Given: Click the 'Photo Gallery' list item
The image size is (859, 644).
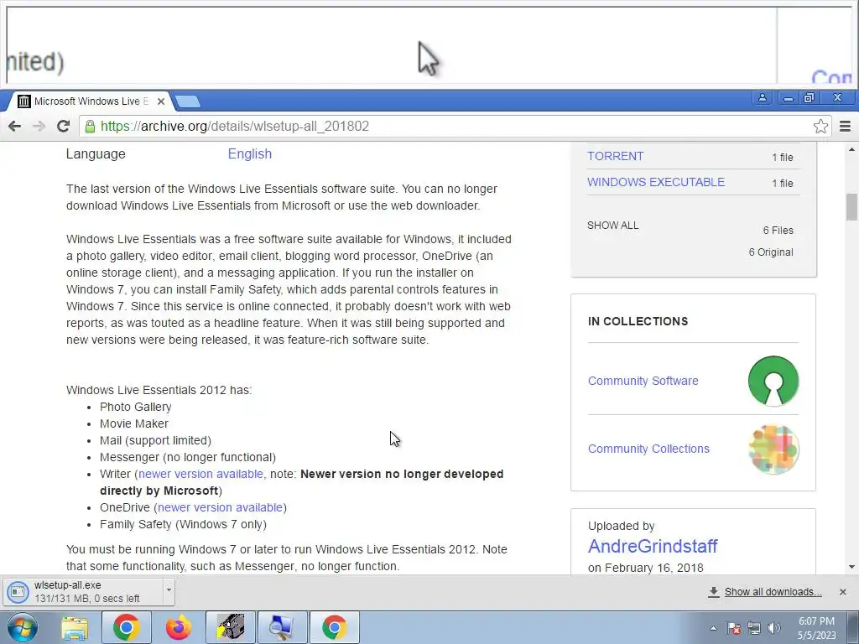Looking at the screenshot, I should [135, 407].
